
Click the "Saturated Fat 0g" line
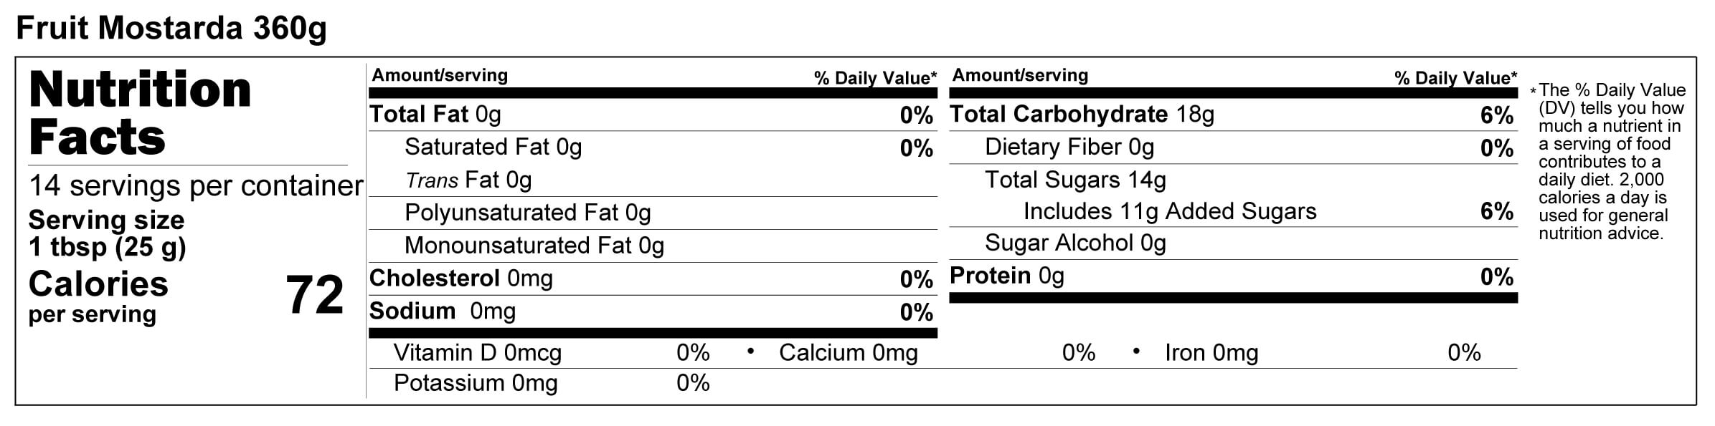(x=493, y=147)
